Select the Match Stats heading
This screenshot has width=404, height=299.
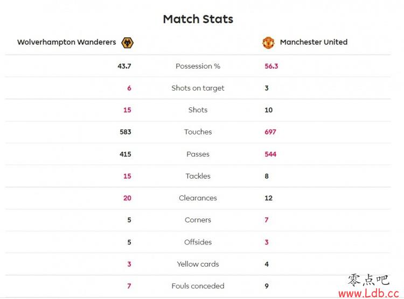[198, 19]
